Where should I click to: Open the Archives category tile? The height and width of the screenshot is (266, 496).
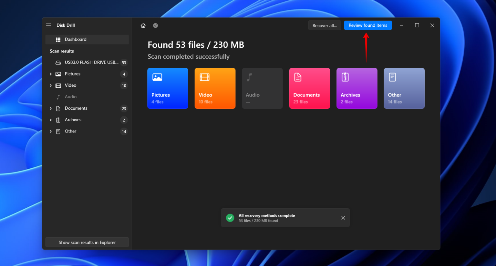point(357,88)
